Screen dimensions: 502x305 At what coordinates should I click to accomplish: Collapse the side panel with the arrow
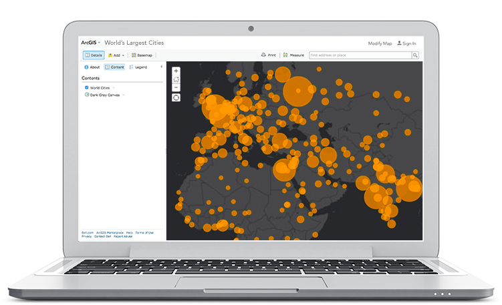click(161, 67)
